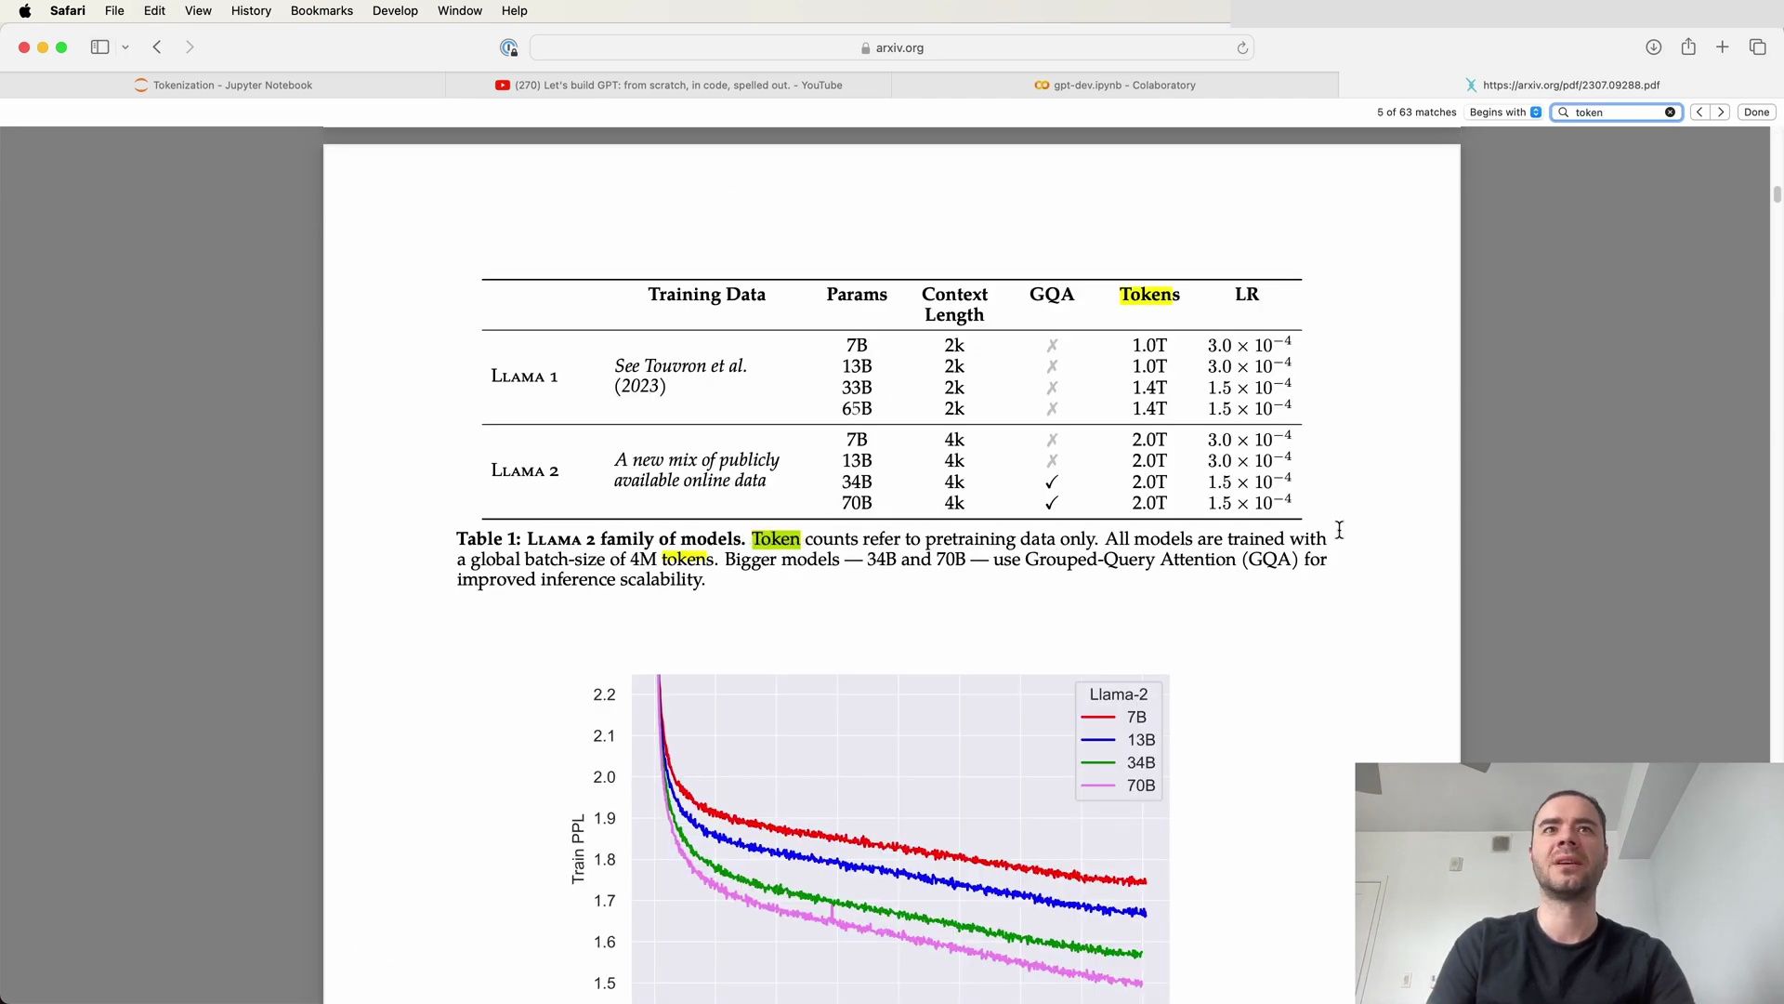This screenshot has height=1004, width=1784.
Task: Open the Bookmarks menu in Safari
Action: [321, 10]
